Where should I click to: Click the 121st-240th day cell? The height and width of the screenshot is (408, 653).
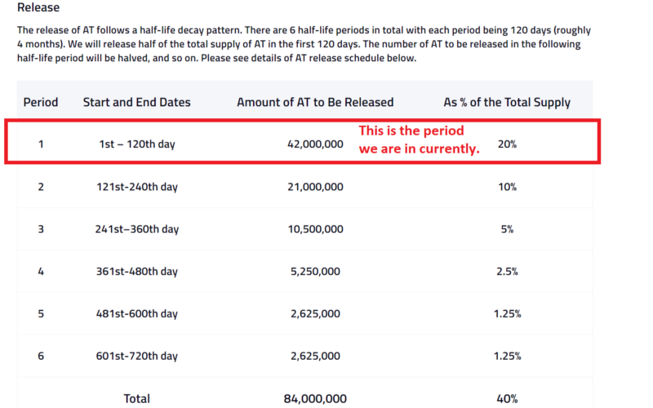pyautogui.click(x=136, y=187)
